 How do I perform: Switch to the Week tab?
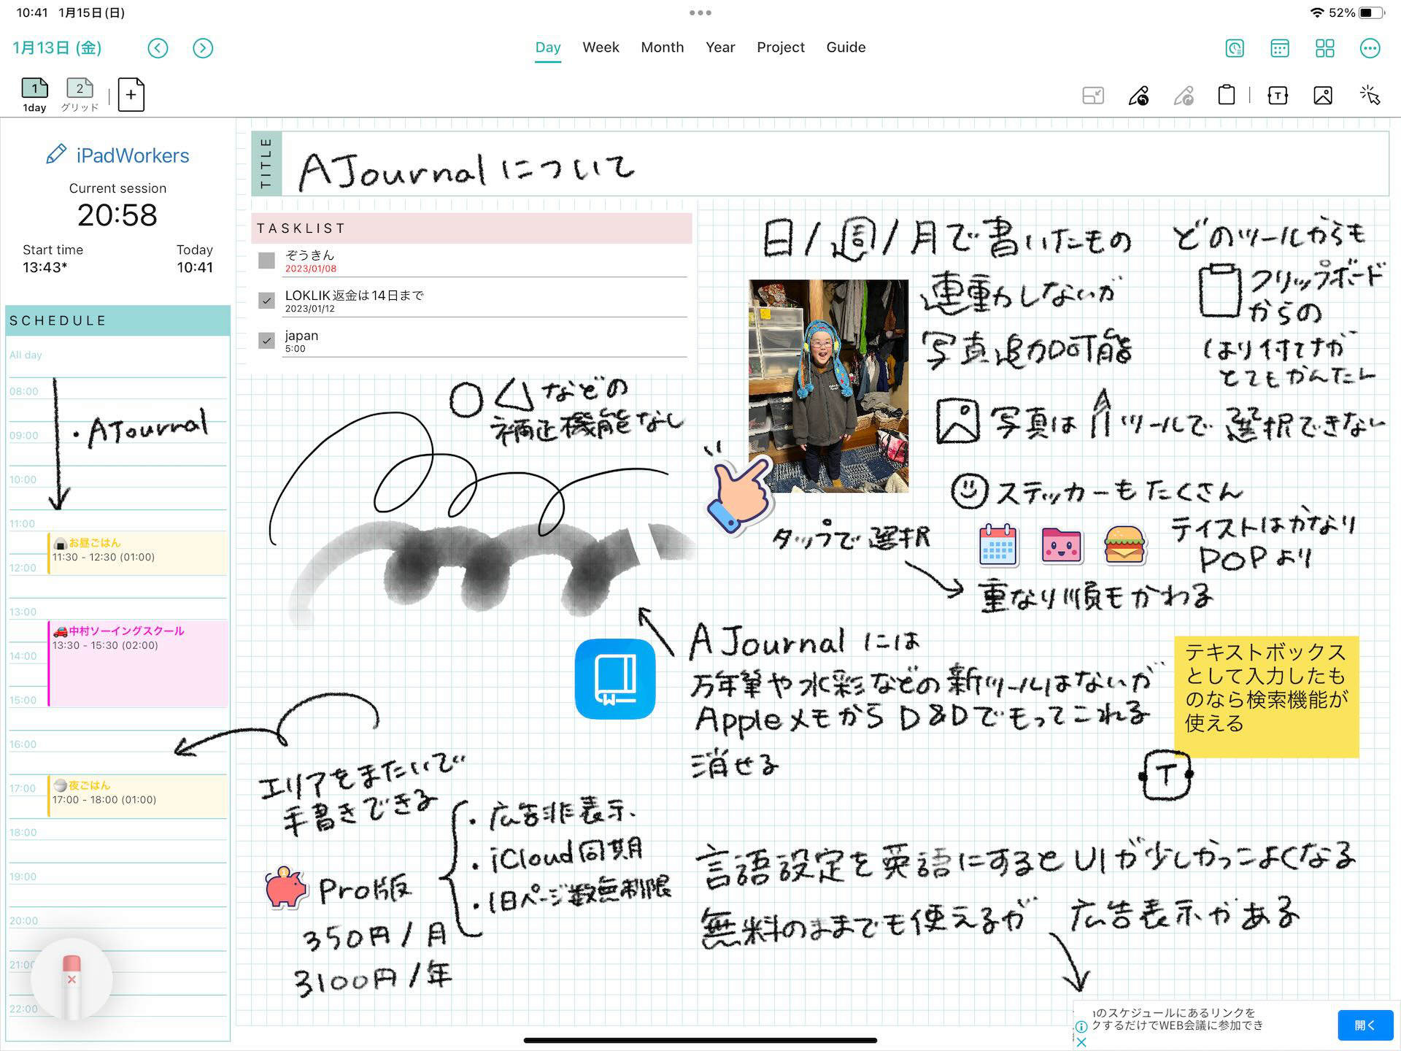click(x=600, y=47)
